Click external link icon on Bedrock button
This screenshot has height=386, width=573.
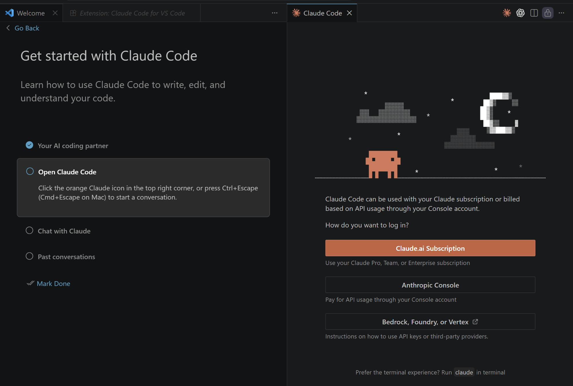pyautogui.click(x=475, y=322)
